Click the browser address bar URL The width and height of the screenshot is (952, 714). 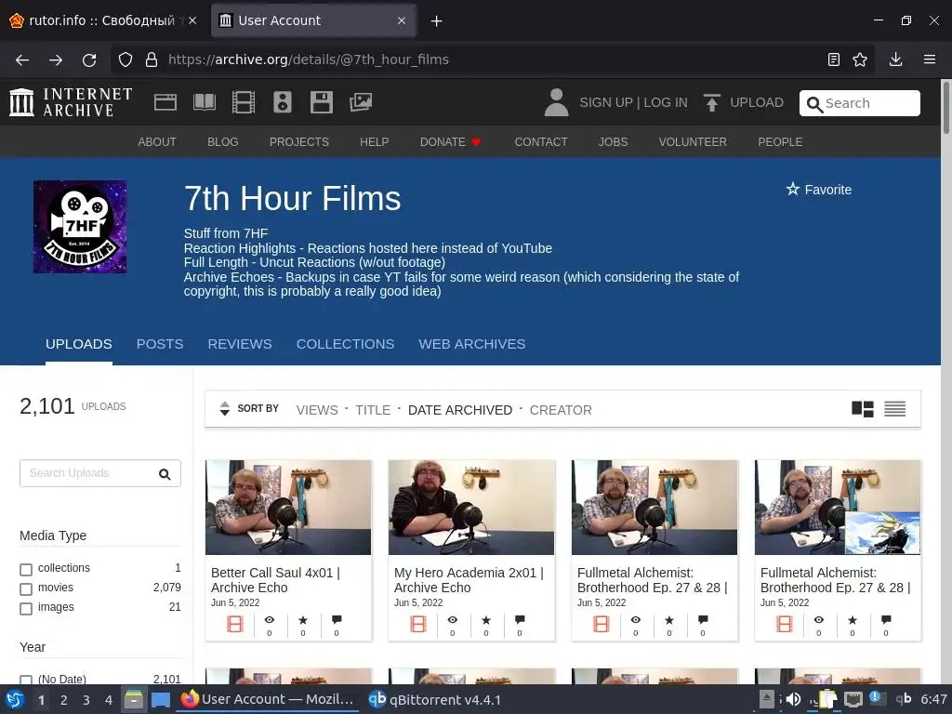point(309,59)
